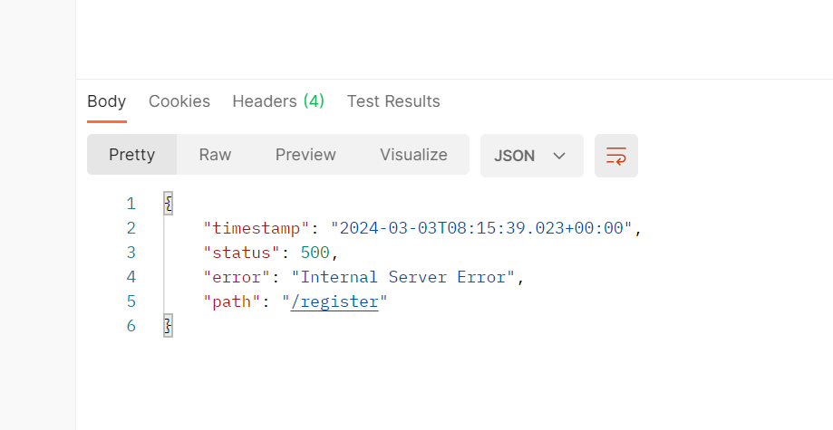The width and height of the screenshot is (833, 430).
Task: Switch to Raw response view
Action: [x=216, y=155]
